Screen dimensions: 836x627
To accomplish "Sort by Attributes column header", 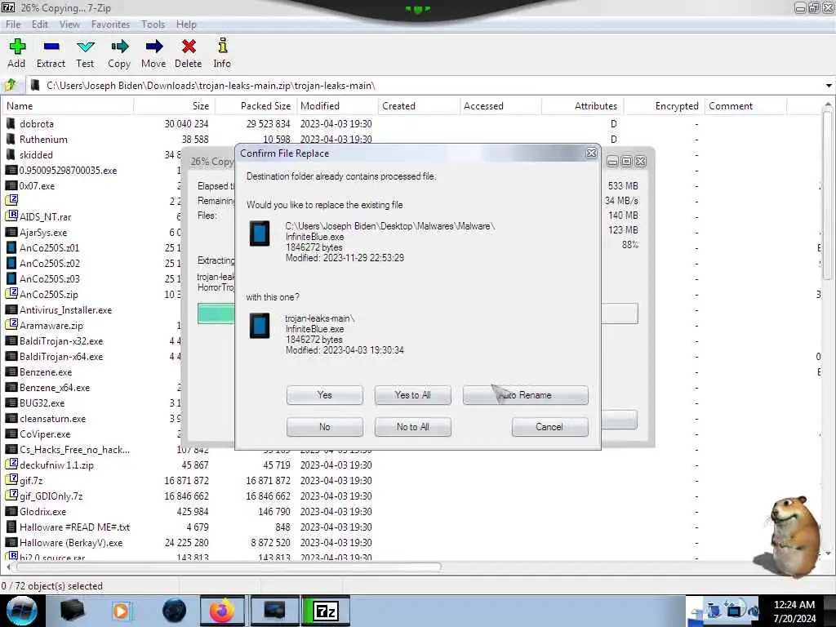I will [582, 106].
